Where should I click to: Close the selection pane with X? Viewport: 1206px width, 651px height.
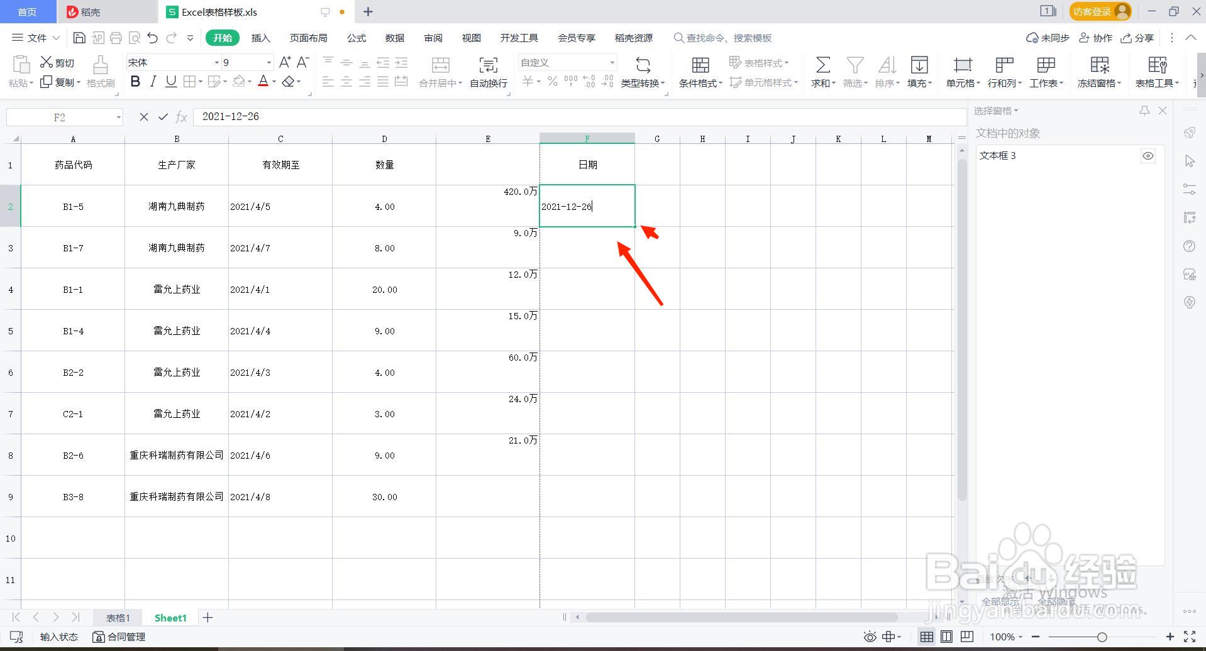tap(1163, 111)
